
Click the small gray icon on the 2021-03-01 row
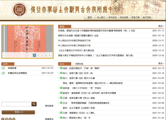coord(59,88)
